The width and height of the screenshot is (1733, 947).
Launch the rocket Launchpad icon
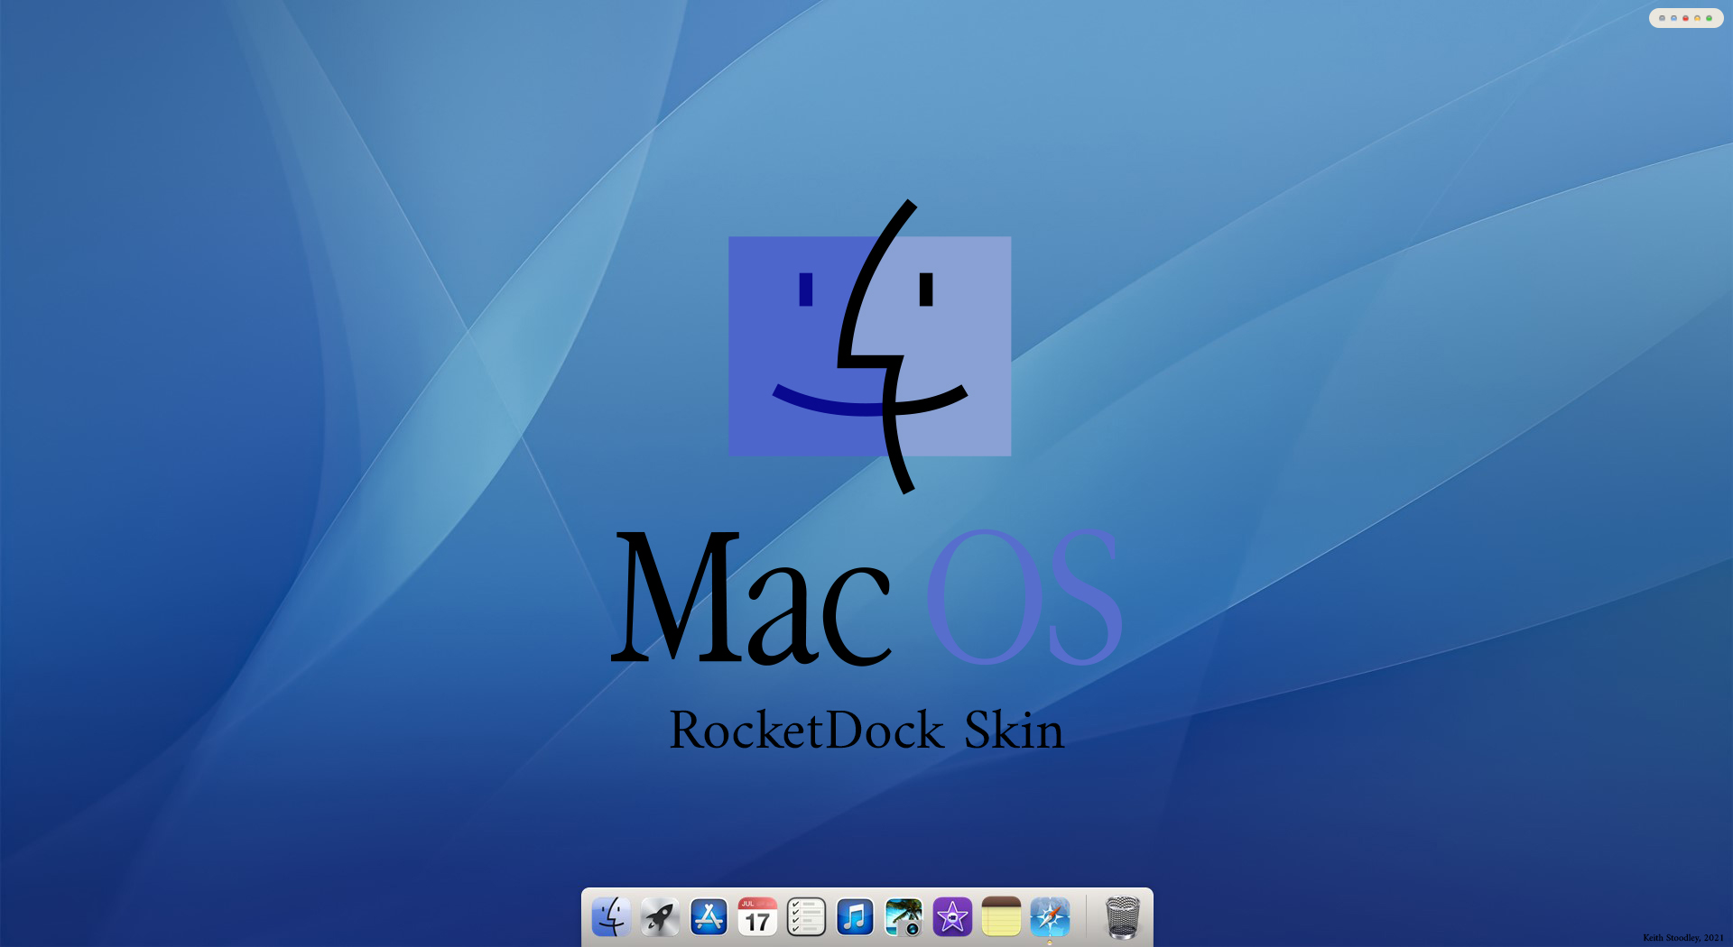(x=660, y=916)
